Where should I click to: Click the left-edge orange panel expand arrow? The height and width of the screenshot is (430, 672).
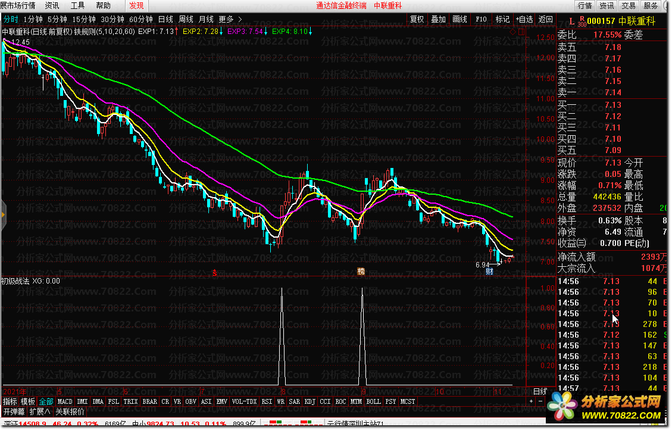pyautogui.click(x=3, y=214)
